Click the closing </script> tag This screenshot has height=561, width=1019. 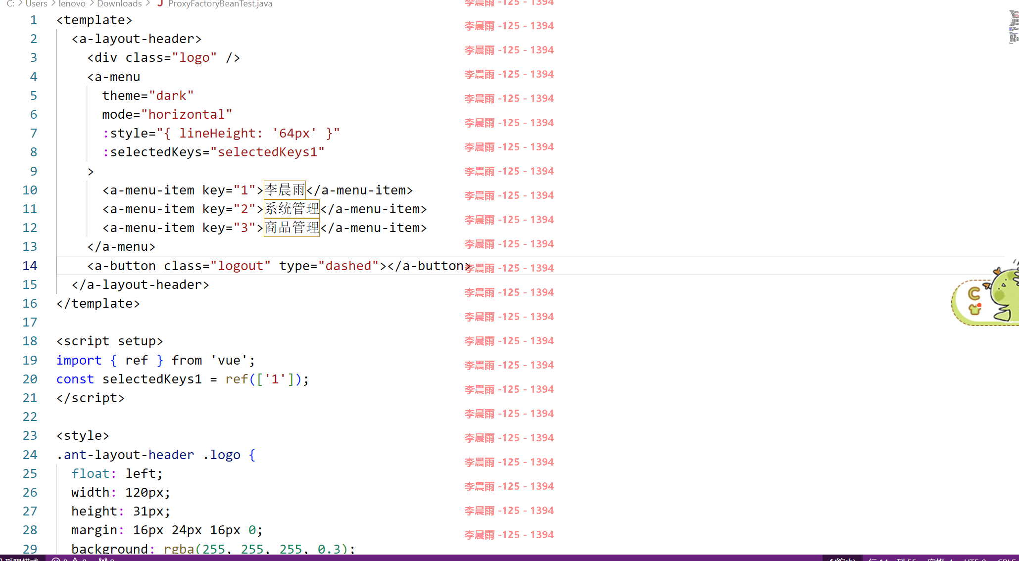91,398
